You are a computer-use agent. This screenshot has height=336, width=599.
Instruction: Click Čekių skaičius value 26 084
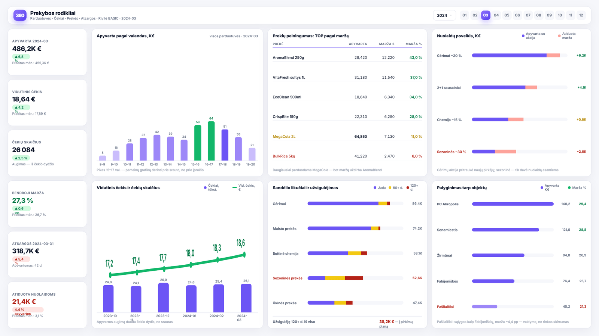click(x=23, y=150)
